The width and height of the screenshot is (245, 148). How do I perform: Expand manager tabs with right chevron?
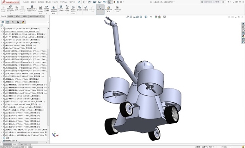(x=48, y=22)
